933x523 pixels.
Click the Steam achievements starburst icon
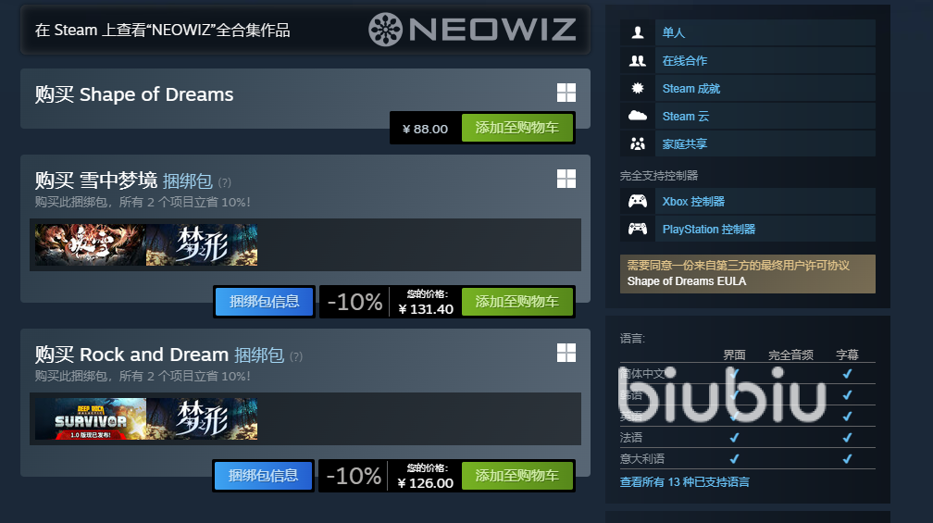tap(637, 88)
